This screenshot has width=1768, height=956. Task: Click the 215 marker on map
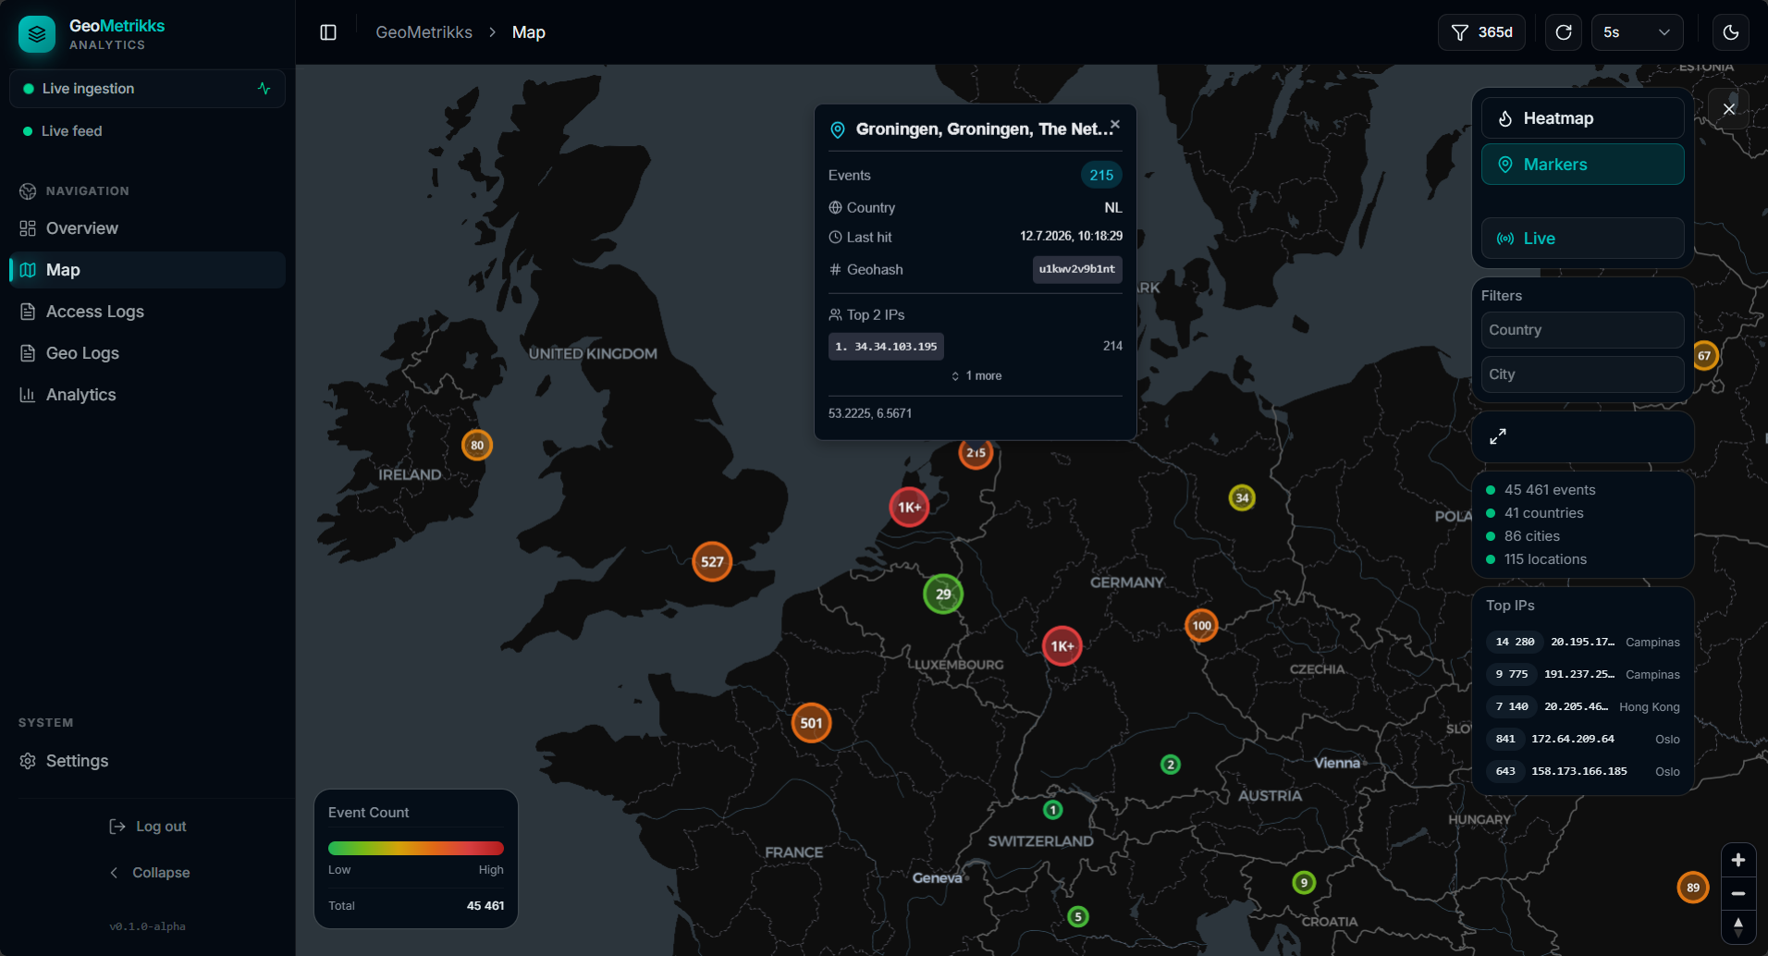[976, 453]
